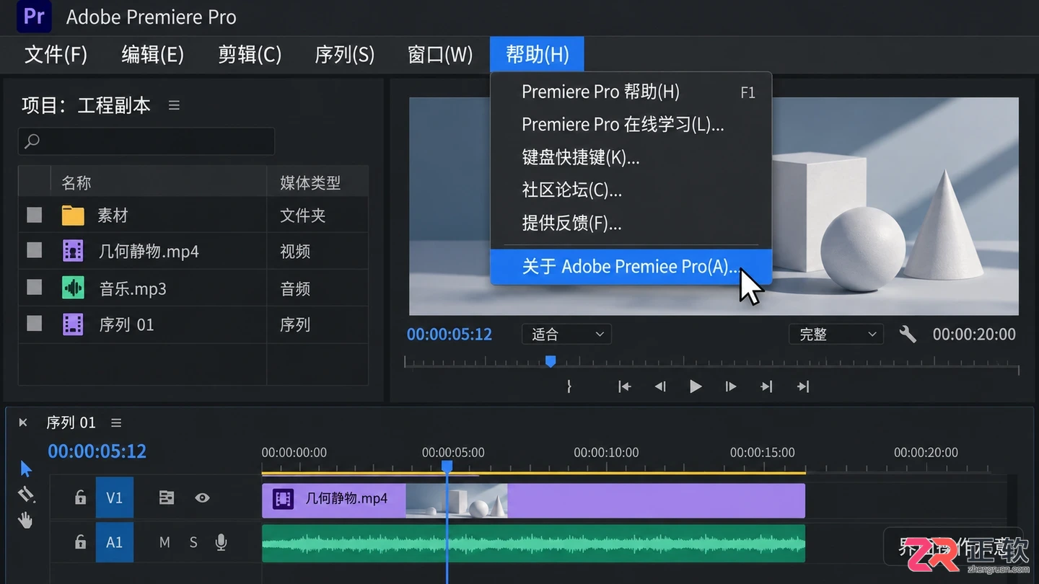Open the 文件(F) menu
This screenshot has width=1039, height=584.
[56, 54]
